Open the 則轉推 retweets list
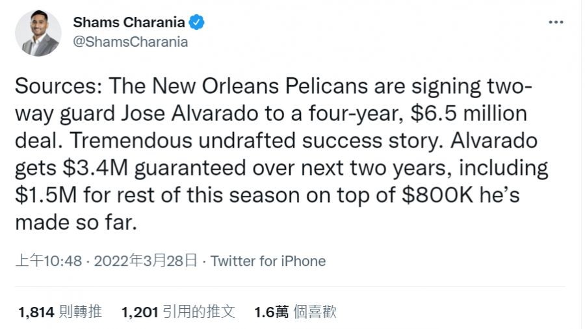This screenshot has width=585, height=329. (x=81, y=313)
